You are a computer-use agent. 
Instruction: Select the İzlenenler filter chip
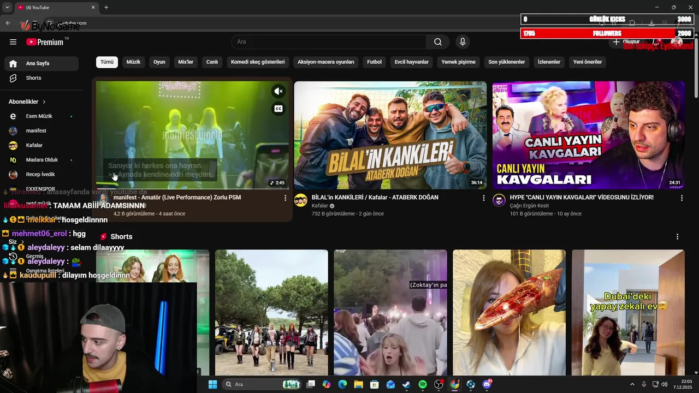pos(549,62)
